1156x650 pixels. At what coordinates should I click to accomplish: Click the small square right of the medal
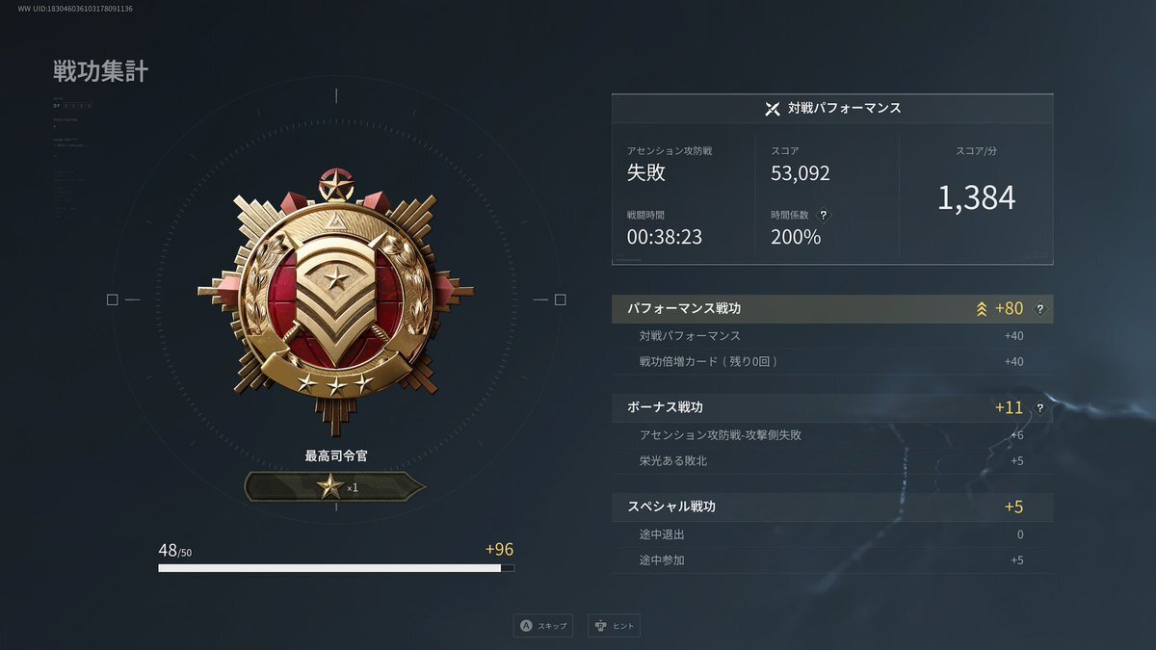pos(560,300)
